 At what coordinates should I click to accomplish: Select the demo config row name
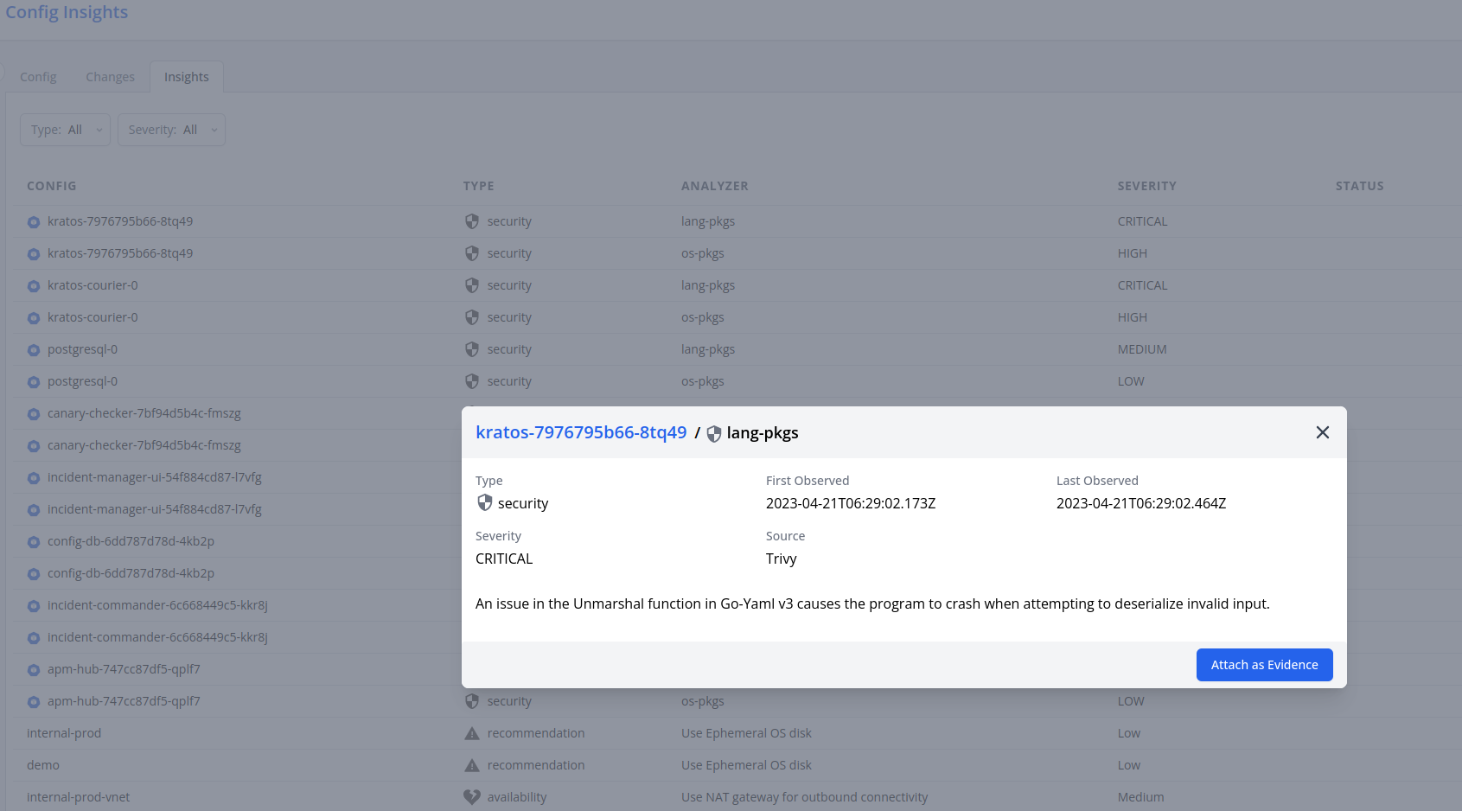43,765
